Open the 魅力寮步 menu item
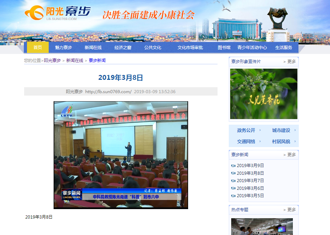This screenshot has width=330, height=235. click(63, 47)
